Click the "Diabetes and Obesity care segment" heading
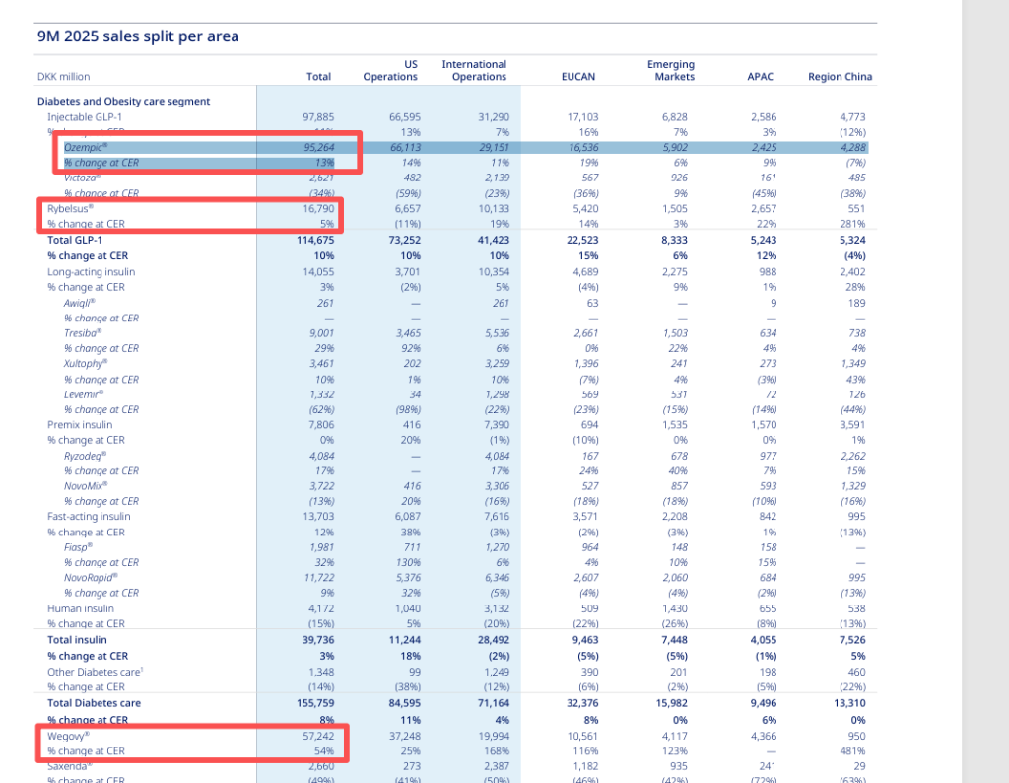 (x=123, y=101)
